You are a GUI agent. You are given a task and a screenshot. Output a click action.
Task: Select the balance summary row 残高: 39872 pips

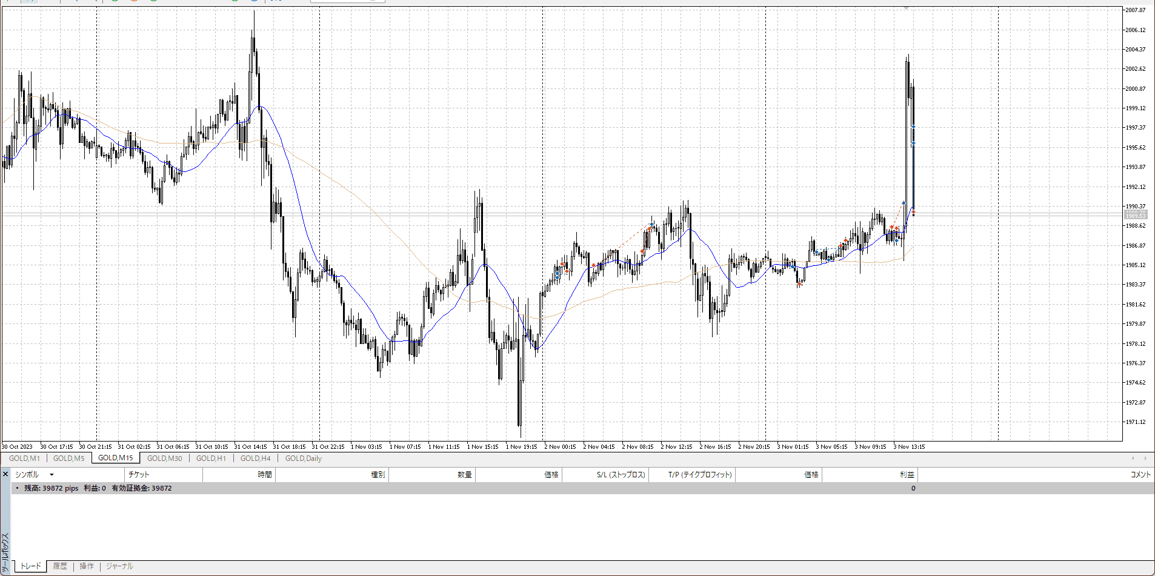pyautogui.click(x=98, y=488)
